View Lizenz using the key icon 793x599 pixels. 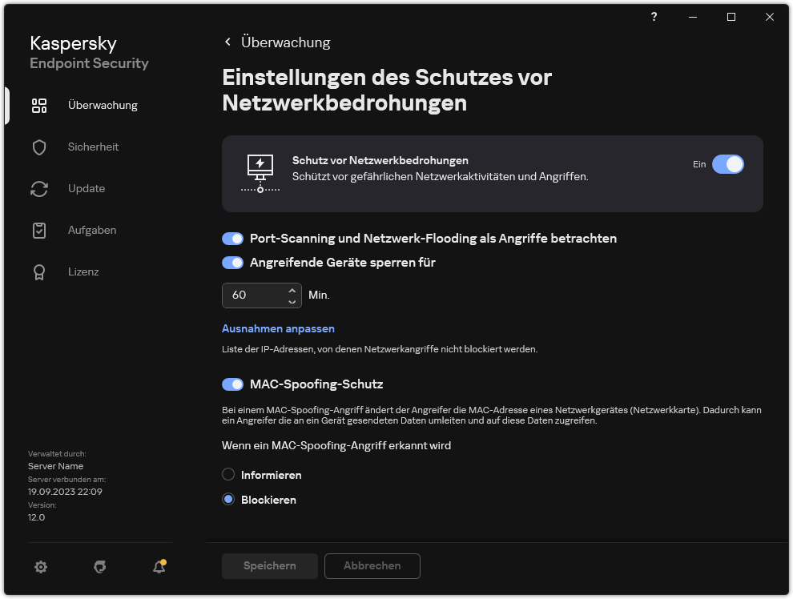click(39, 271)
